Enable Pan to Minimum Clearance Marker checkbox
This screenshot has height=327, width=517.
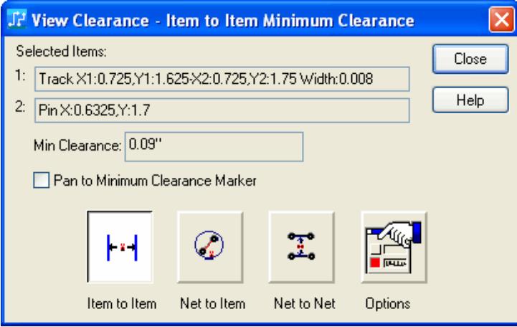pyautogui.click(x=40, y=181)
